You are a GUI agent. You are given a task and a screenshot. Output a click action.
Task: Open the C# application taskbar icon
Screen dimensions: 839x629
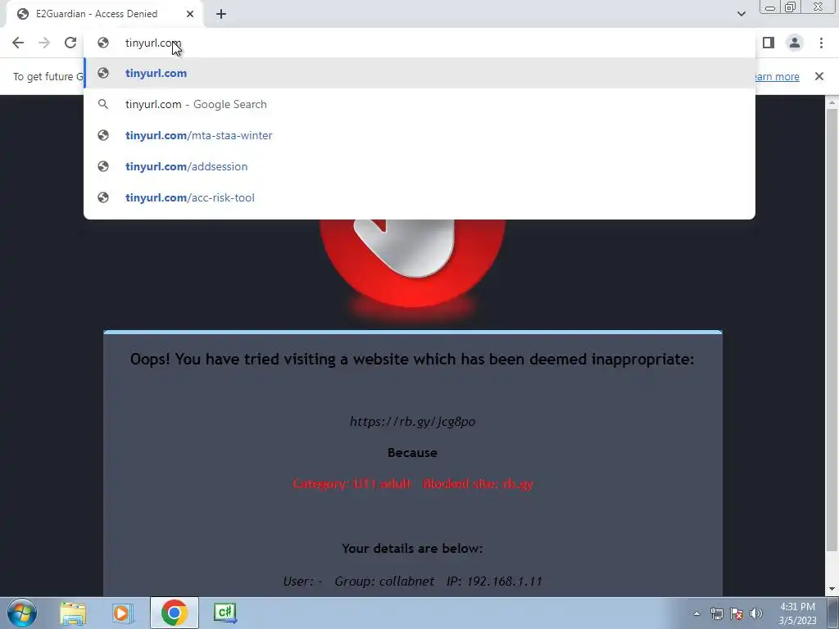[x=224, y=613]
